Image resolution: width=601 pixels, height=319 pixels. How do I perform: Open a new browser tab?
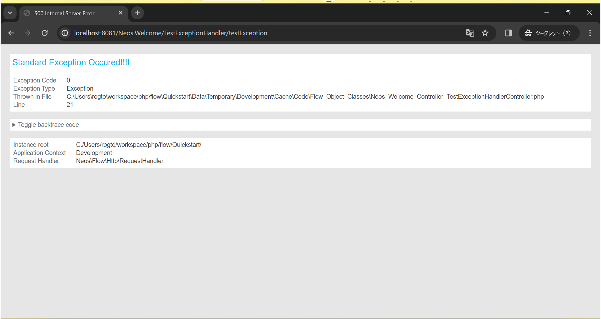(137, 13)
